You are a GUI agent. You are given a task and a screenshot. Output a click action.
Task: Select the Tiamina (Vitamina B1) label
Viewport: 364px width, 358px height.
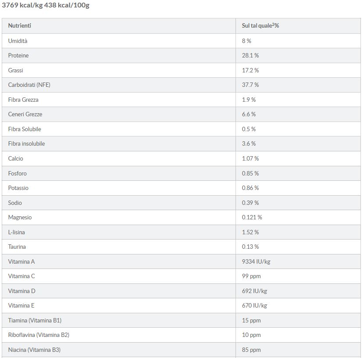click(x=38, y=320)
